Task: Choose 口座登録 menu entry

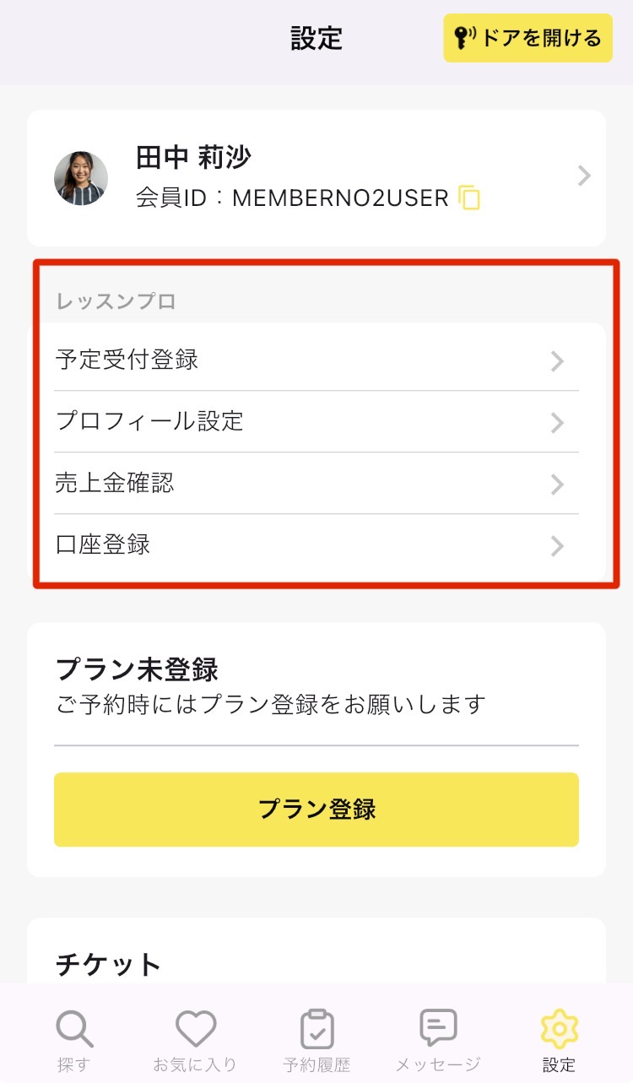Action: (x=103, y=545)
